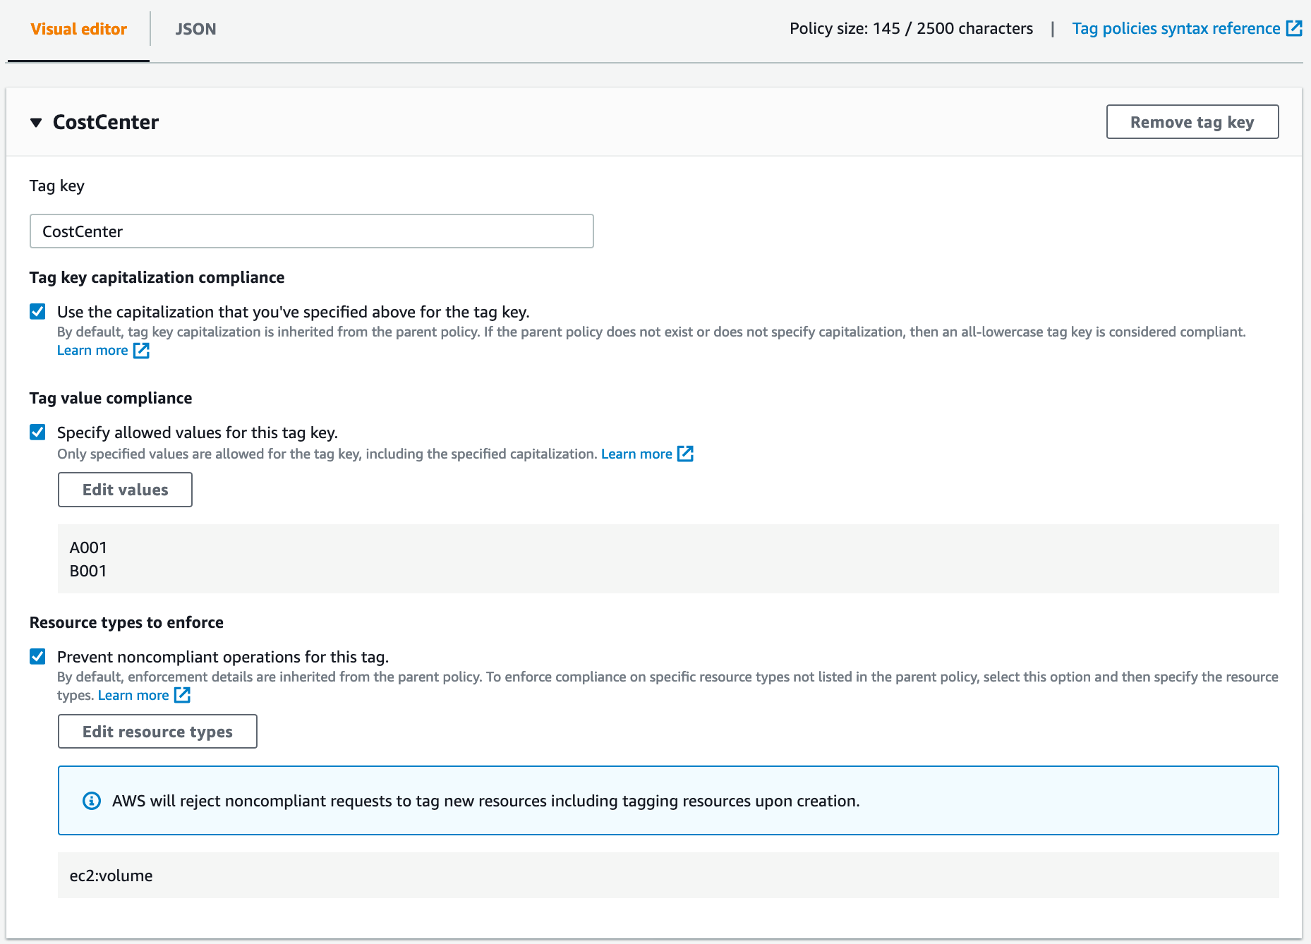Open Tag policies syntax reference link
The height and width of the screenshot is (944, 1311).
(1176, 28)
